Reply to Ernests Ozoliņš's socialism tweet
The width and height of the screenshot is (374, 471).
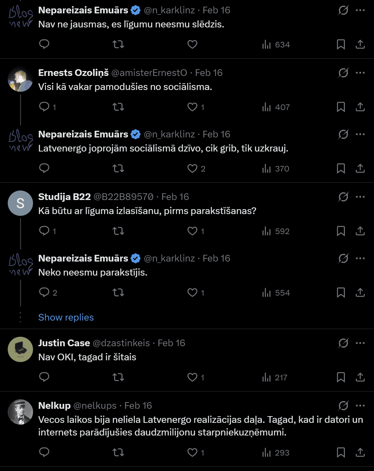click(x=44, y=107)
